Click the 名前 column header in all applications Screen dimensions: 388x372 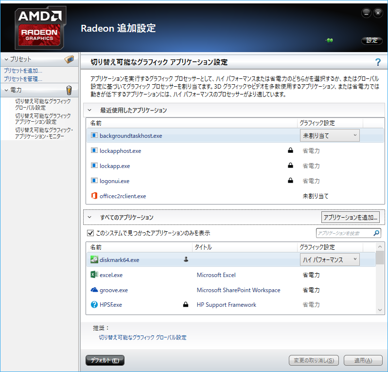(139, 247)
